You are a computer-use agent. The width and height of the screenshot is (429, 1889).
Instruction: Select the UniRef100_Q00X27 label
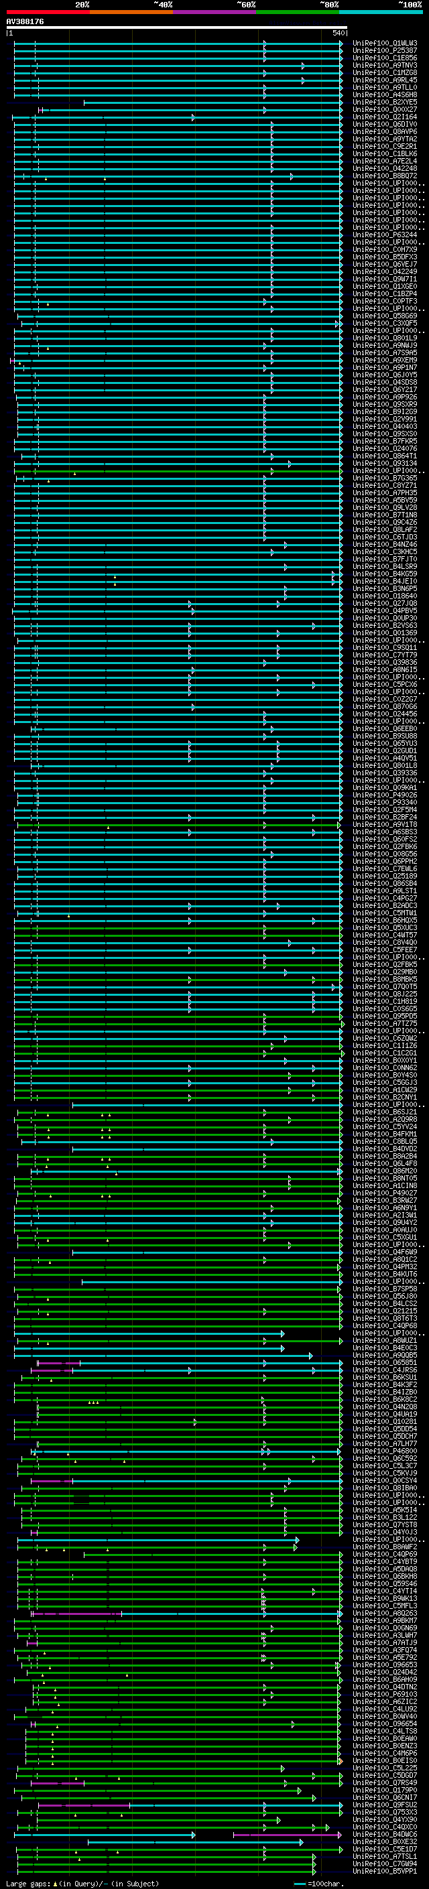tap(385, 109)
